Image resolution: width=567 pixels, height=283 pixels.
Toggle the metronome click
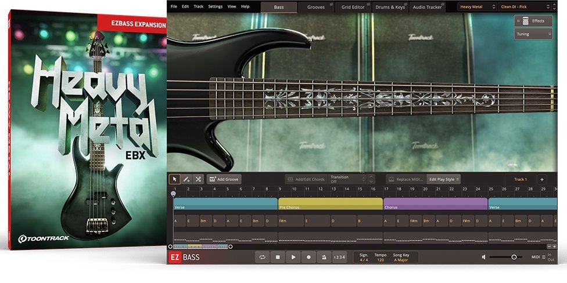pyautogui.click(x=324, y=257)
